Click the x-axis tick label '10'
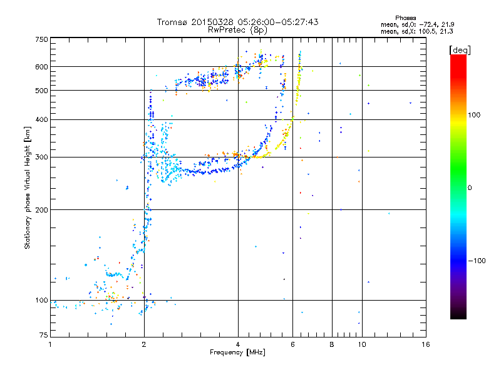This screenshot has width=501, height=375. coord(362,344)
